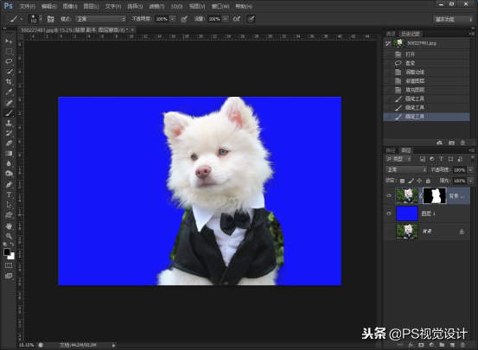Toggle layer filtering switch on or off
The width and height of the screenshot is (478, 350).
tap(473, 159)
